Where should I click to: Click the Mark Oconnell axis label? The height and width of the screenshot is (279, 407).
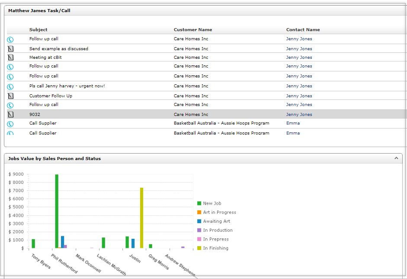point(88,263)
